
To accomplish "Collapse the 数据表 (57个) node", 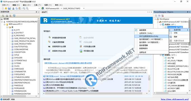I will click(161, 55).
